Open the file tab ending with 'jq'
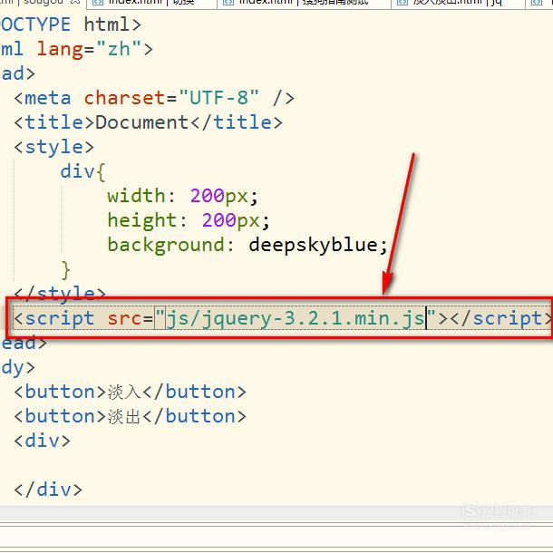Image resolution: width=553 pixels, height=553 pixels. [x=458, y=2]
